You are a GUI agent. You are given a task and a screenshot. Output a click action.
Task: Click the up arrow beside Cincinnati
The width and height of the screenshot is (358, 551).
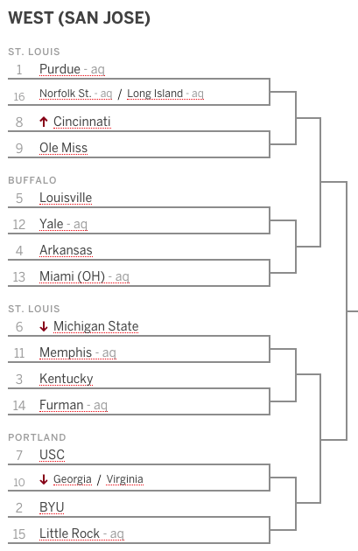(44, 122)
